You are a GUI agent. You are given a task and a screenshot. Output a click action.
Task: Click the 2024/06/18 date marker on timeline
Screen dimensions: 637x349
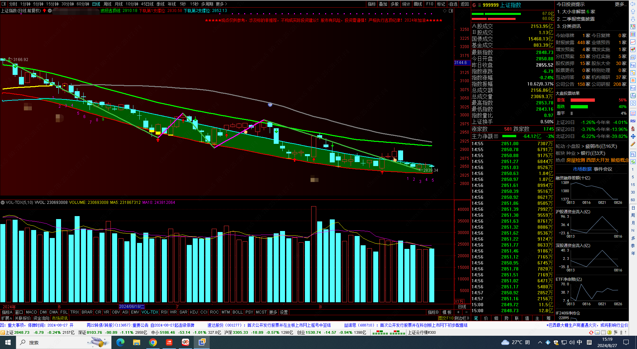(131, 307)
